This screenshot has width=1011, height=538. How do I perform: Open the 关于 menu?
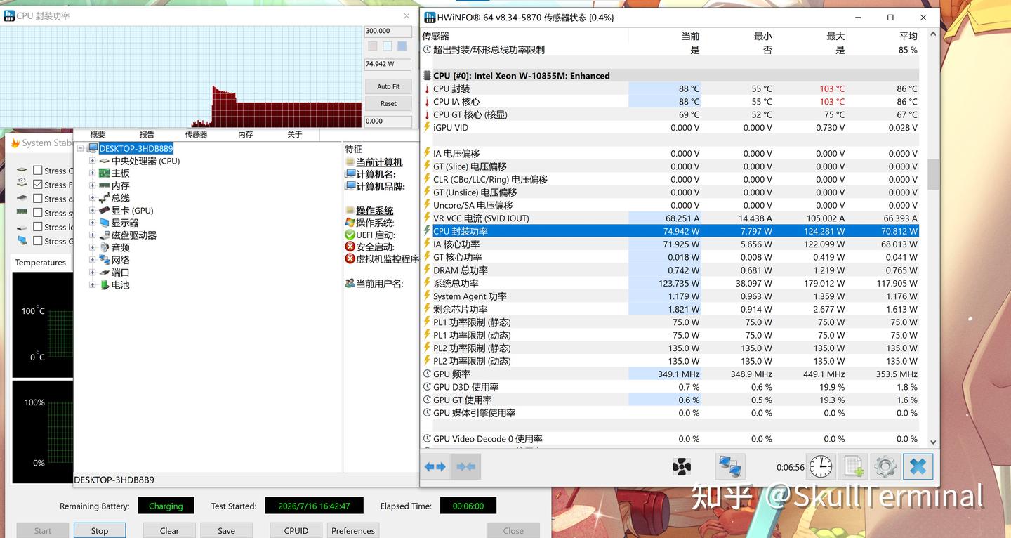tap(295, 134)
